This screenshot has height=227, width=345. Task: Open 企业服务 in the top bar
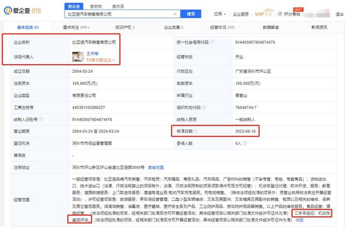(x=241, y=14)
